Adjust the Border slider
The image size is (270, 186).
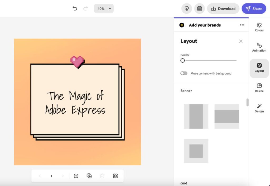(x=182, y=61)
